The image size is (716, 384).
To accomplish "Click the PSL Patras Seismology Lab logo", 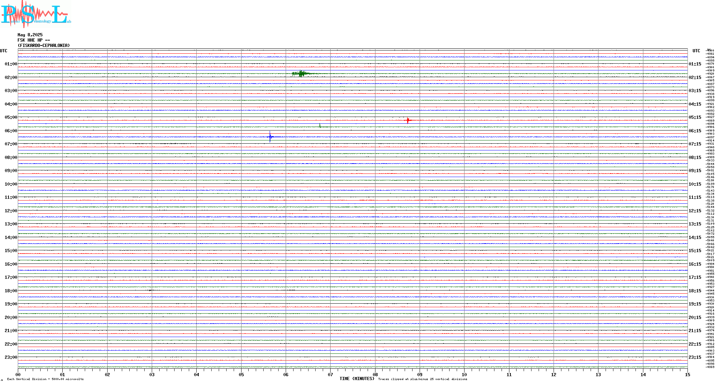I will 36,14.
